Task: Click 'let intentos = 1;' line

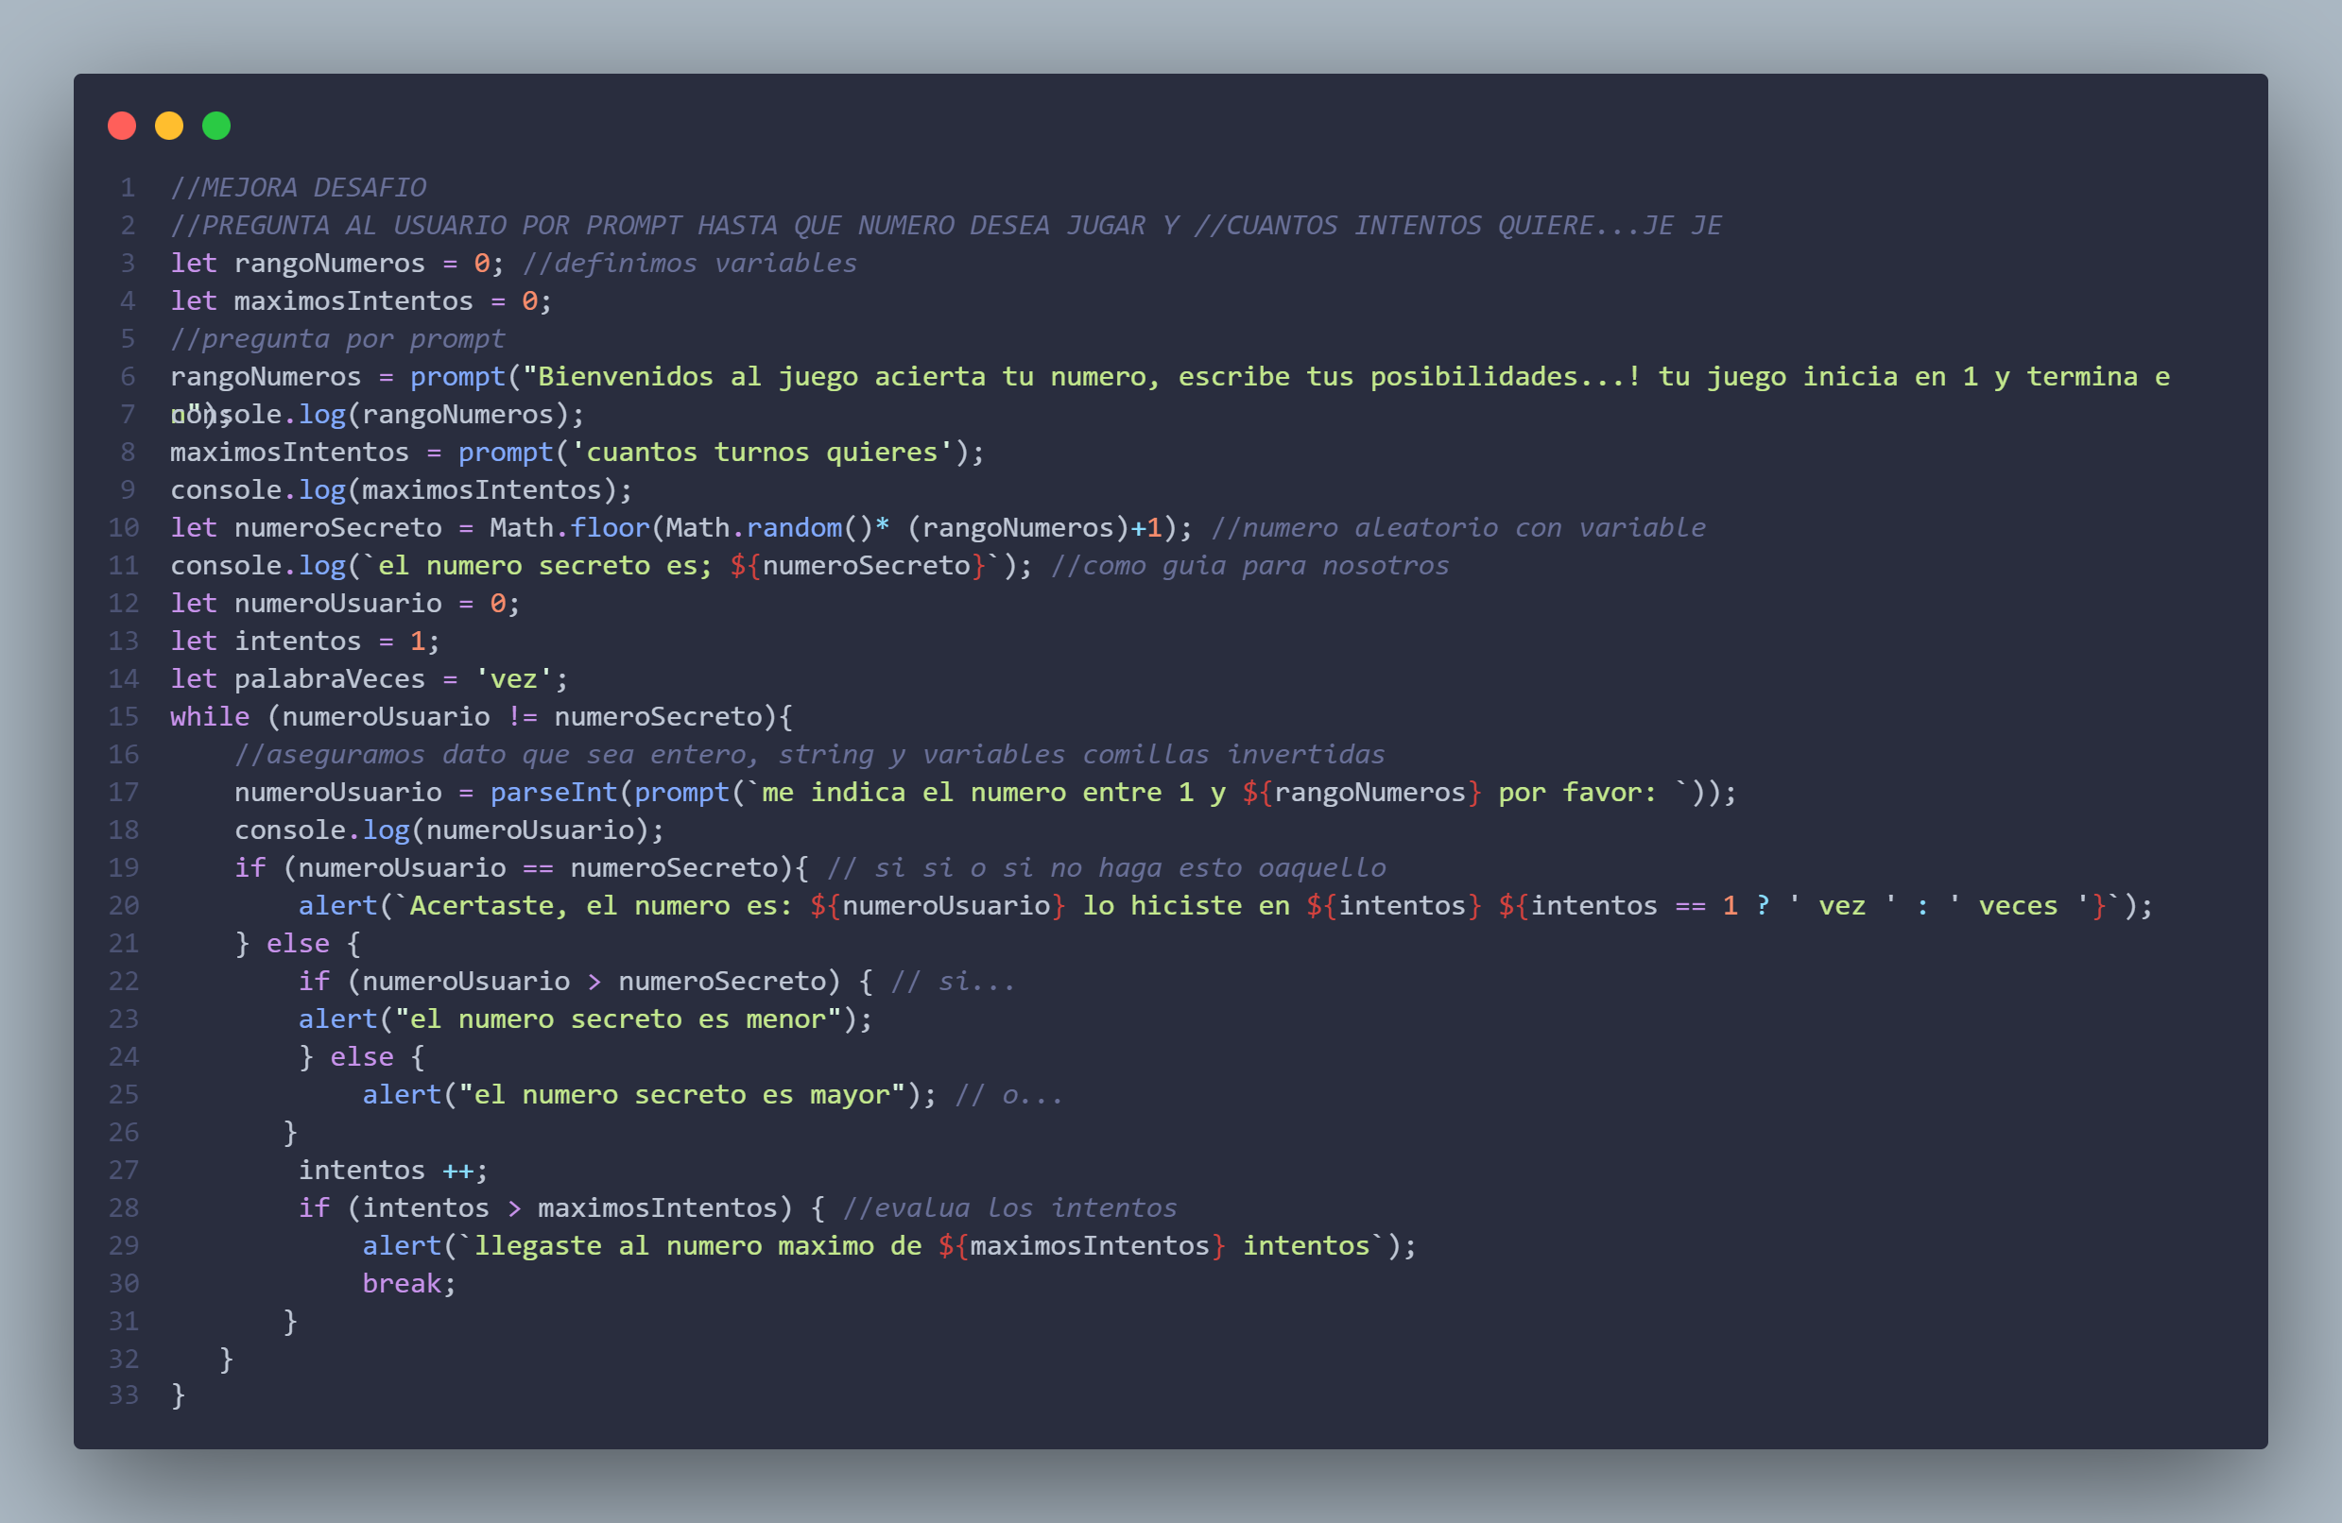Action: click(x=305, y=642)
